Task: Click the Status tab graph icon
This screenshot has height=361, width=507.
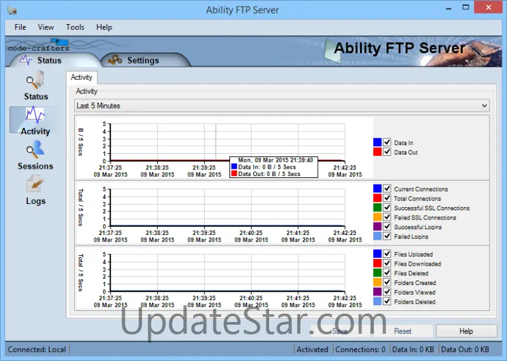Action: click(x=26, y=60)
